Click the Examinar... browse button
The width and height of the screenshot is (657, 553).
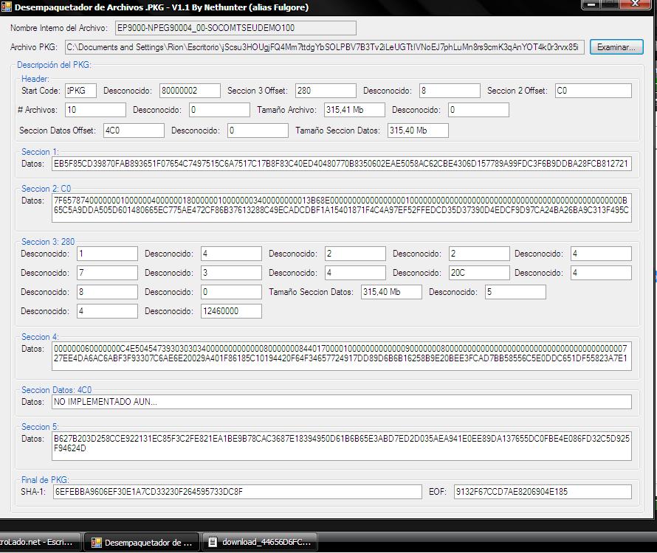616,47
